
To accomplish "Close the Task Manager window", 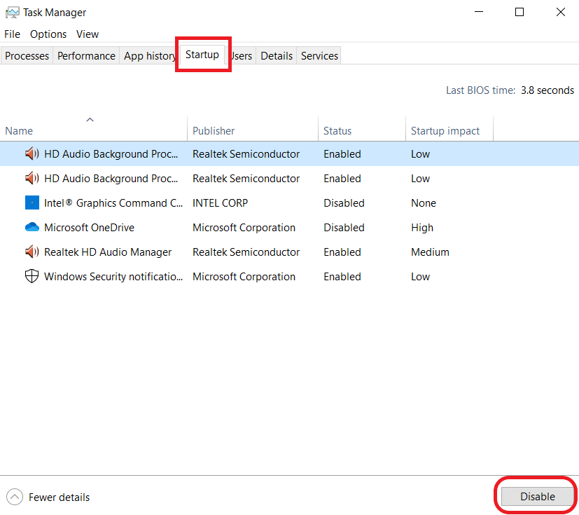I will tap(561, 12).
